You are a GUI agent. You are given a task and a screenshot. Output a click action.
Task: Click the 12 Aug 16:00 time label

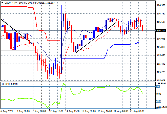[x=56, y=111]
